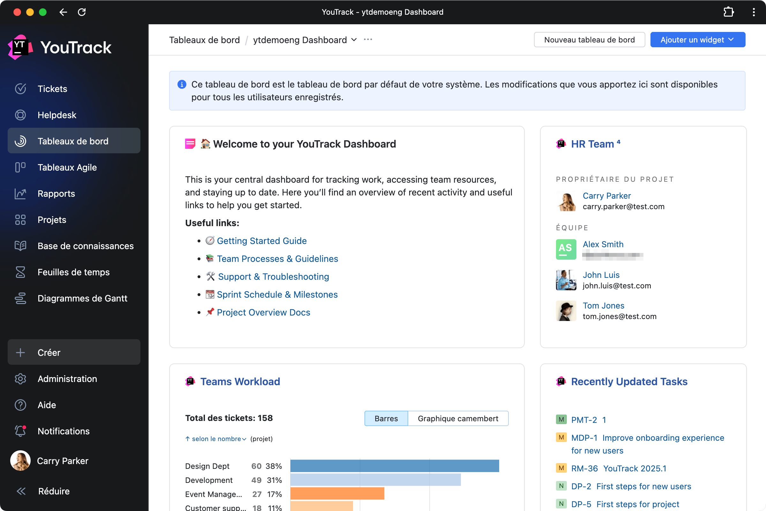Open the Base de connaissances menu item
766x511 pixels.
pyautogui.click(x=85, y=246)
